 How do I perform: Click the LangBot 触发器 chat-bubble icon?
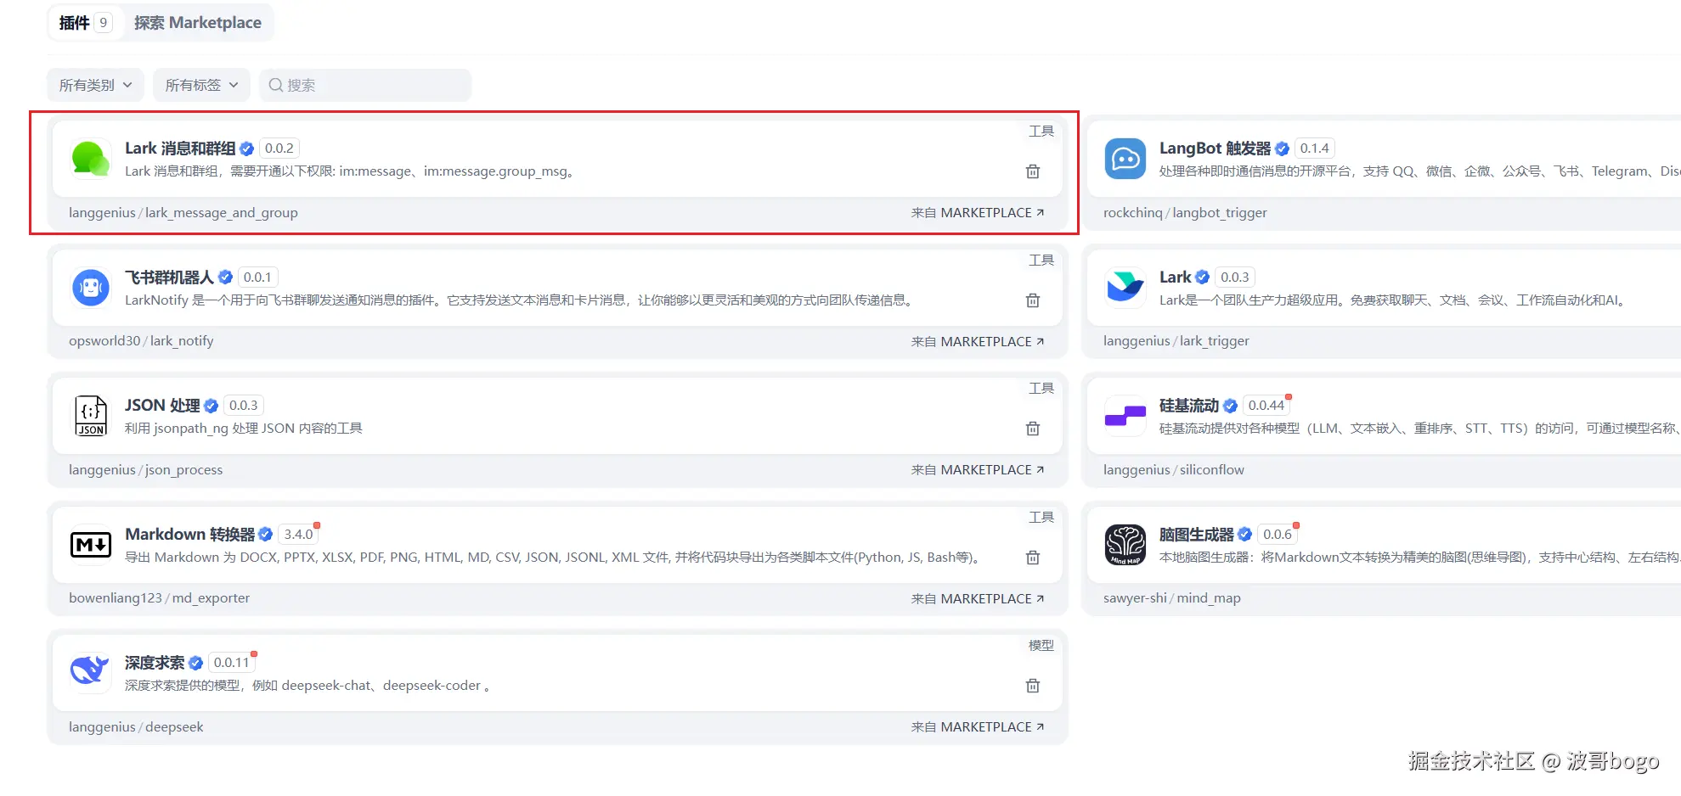1125,159
